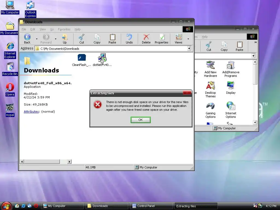Click the 48.1MB status bar entry
The height and width of the screenshot is (210, 280).
pyautogui.click(x=109, y=167)
